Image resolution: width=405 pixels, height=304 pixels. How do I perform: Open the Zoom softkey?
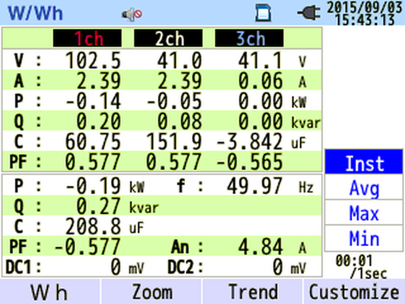[x=152, y=292]
